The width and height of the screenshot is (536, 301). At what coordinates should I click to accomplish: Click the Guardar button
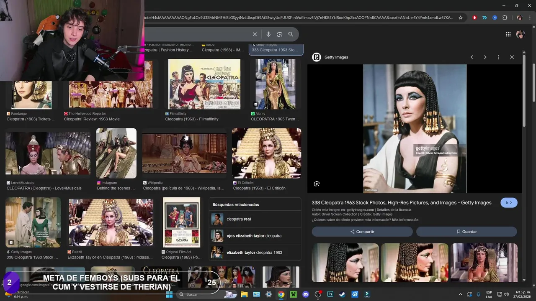pyautogui.click(x=466, y=232)
